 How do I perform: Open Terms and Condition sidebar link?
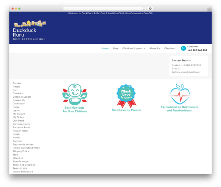pyautogui.click(x=24, y=165)
